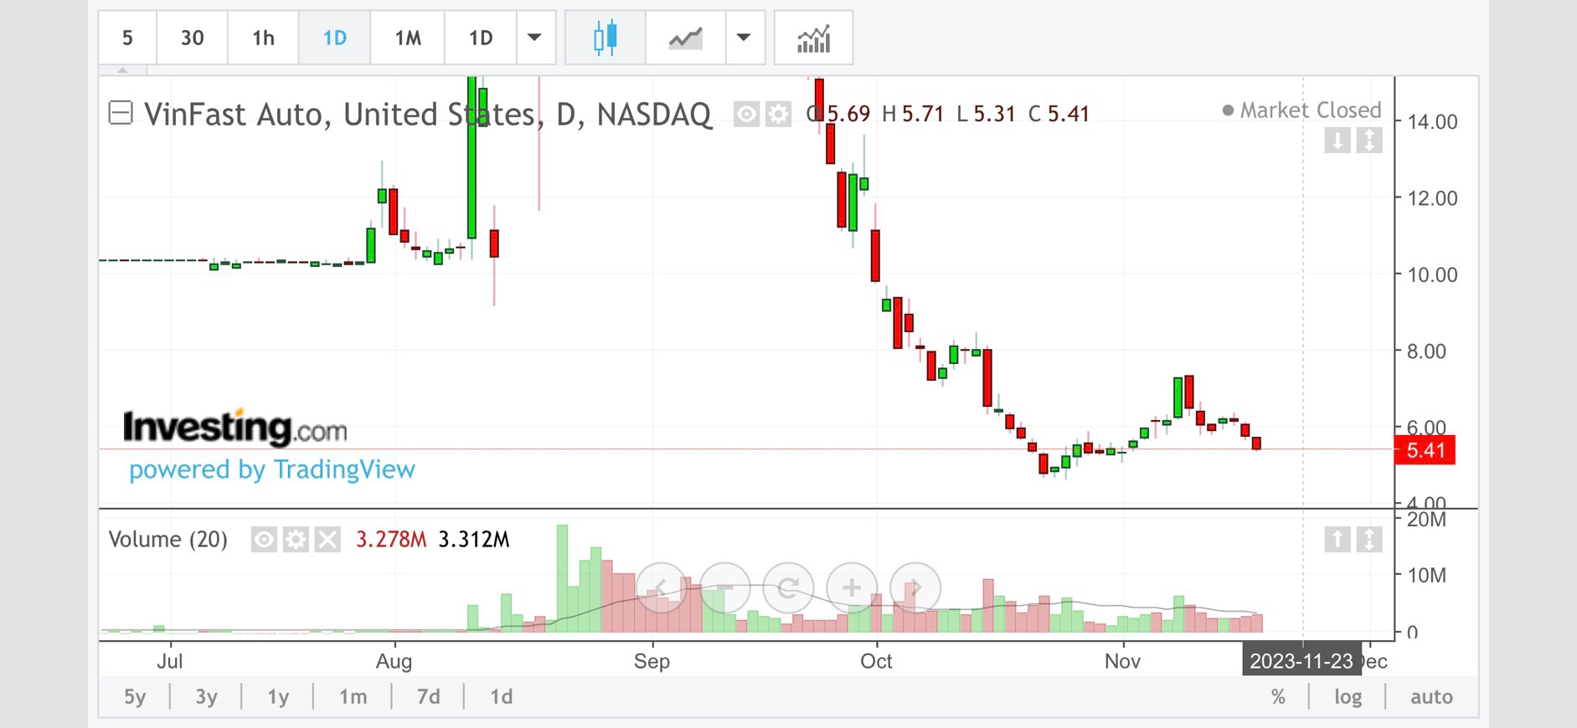1577x728 pixels.
Task: Switch to the line chart type icon
Action: coord(685,38)
